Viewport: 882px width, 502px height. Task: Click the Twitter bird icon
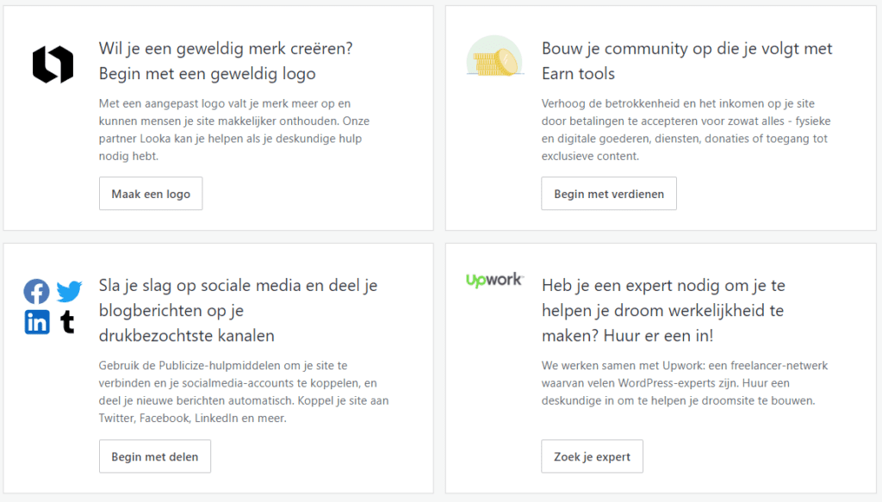[x=69, y=291]
